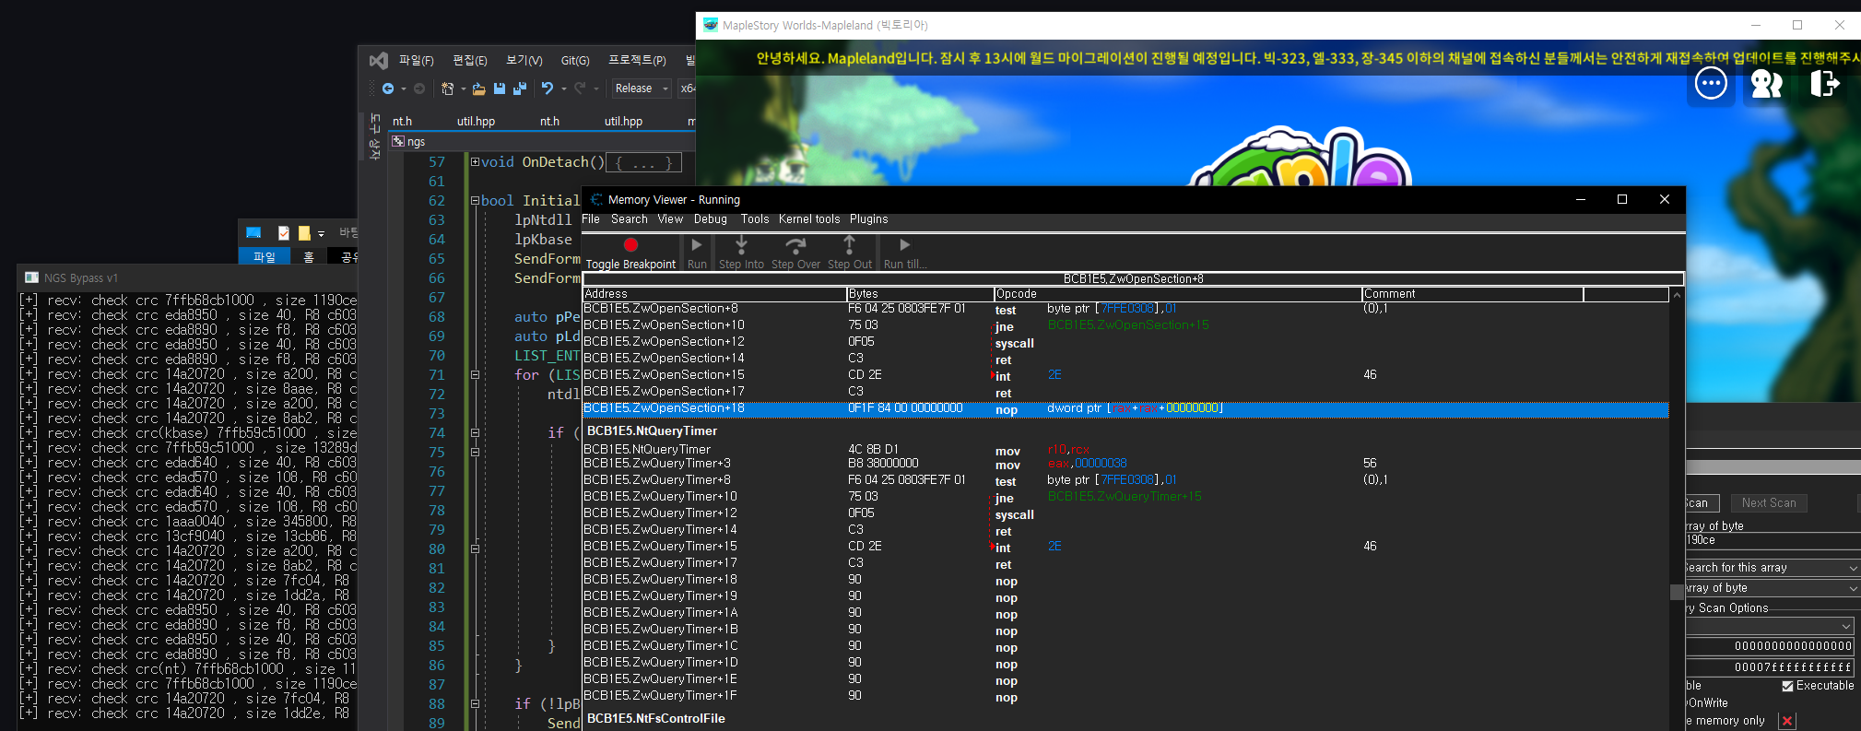
Task: Click the Visual Studio open file icon
Action: [479, 88]
